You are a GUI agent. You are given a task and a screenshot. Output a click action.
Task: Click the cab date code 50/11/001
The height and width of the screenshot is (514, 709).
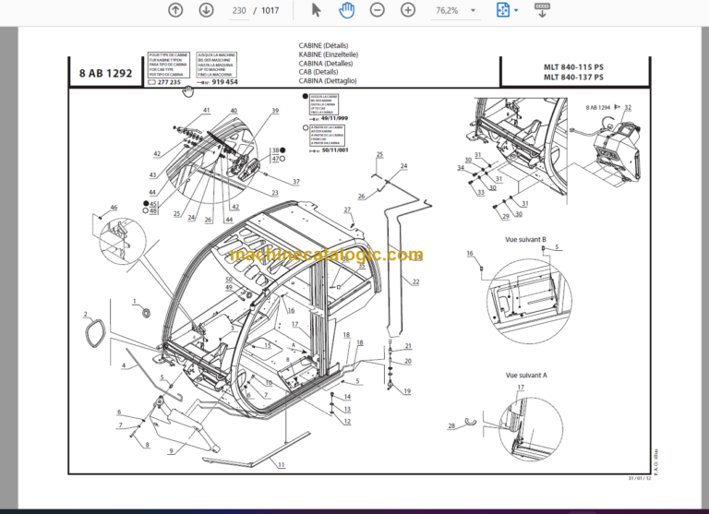click(x=335, y=150)
